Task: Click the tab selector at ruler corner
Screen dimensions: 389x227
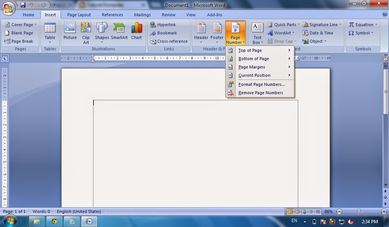Action: pos(5,59)
